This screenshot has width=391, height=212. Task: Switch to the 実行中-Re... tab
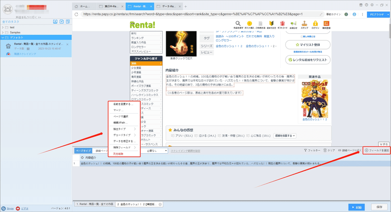pyautogui.click(x=111, y=6)
